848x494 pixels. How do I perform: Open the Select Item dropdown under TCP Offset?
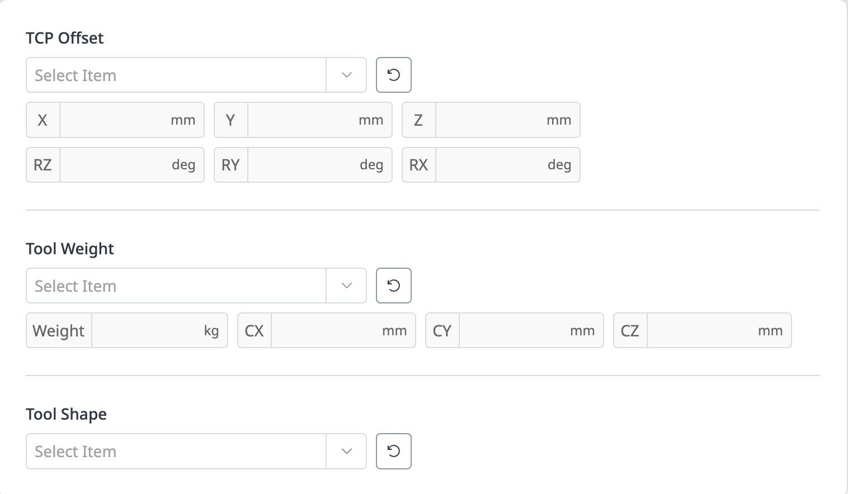click(x=176, y=75)
